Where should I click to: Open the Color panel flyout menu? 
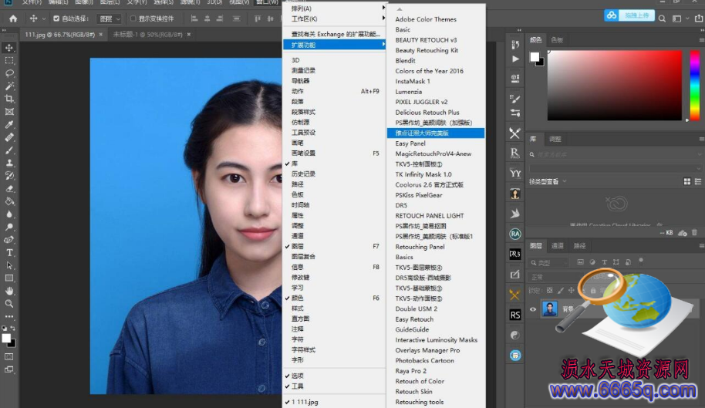point(701,40)
